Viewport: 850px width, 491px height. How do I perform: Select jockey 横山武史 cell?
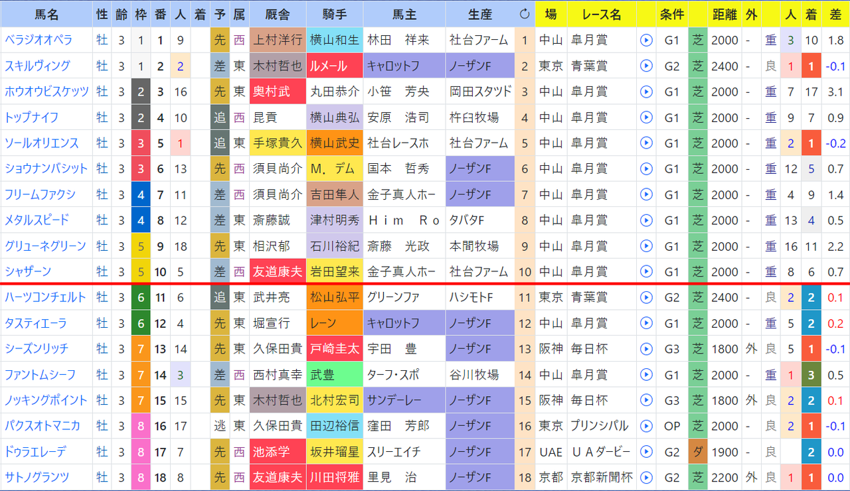(335, 143)
